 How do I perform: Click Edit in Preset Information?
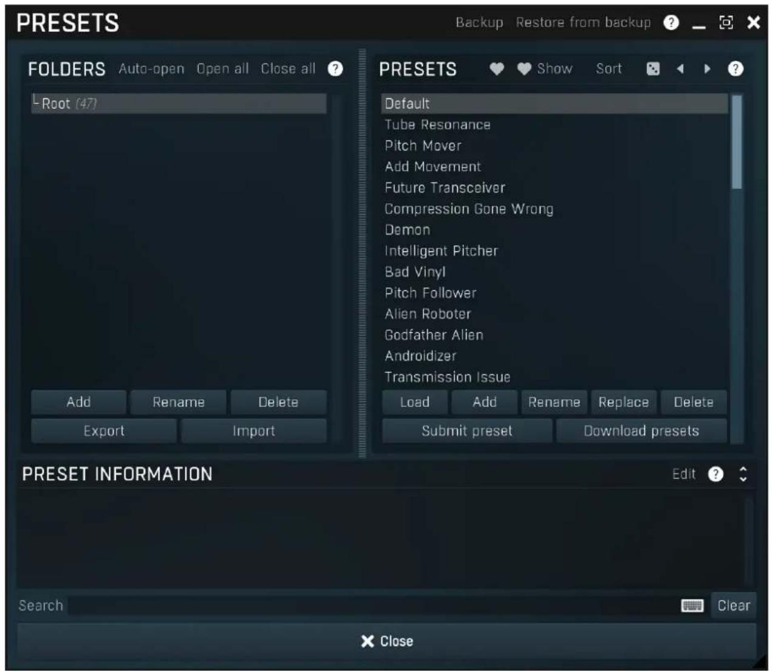pyautogui.click(x=684, y=474)
